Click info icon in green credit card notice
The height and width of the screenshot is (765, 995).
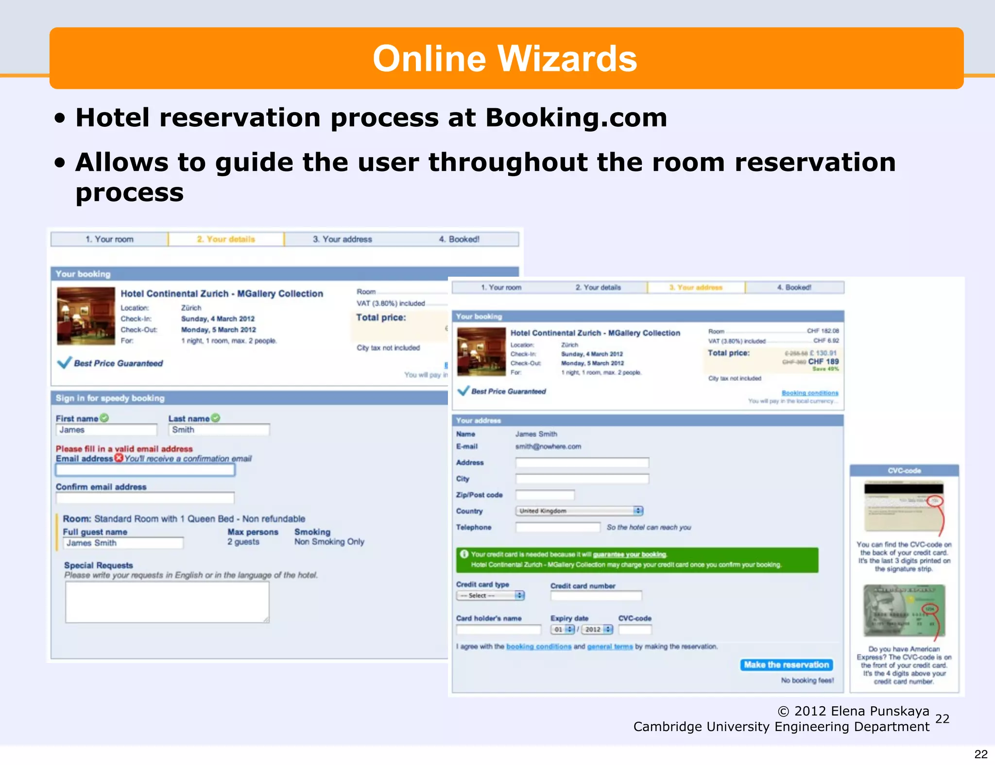click(464, 554)
